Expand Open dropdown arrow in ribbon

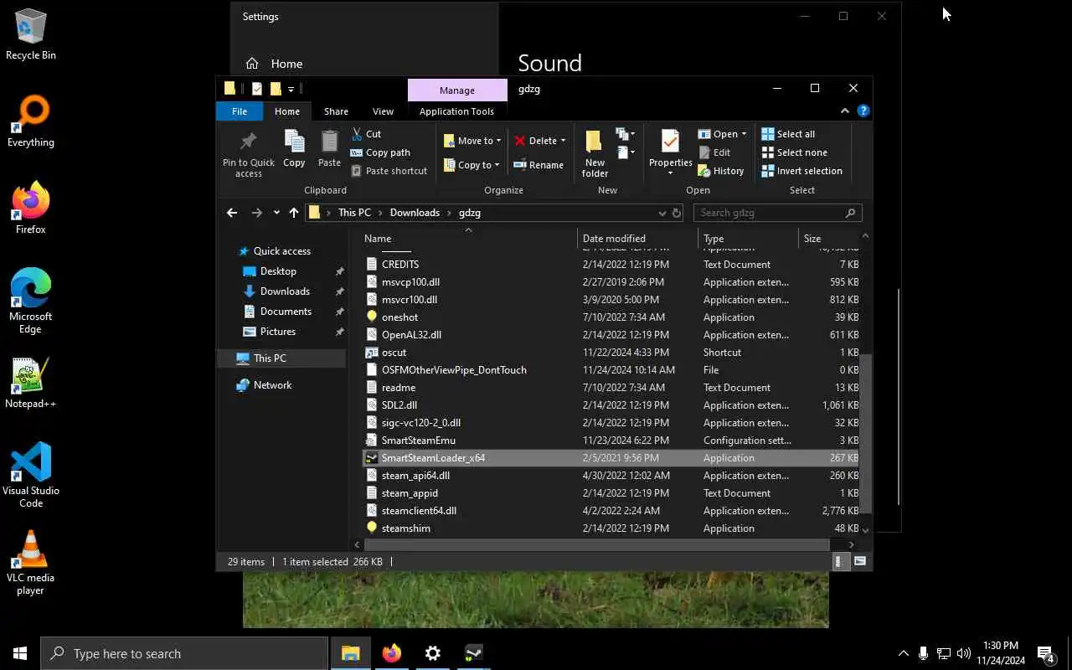[744, 134]
